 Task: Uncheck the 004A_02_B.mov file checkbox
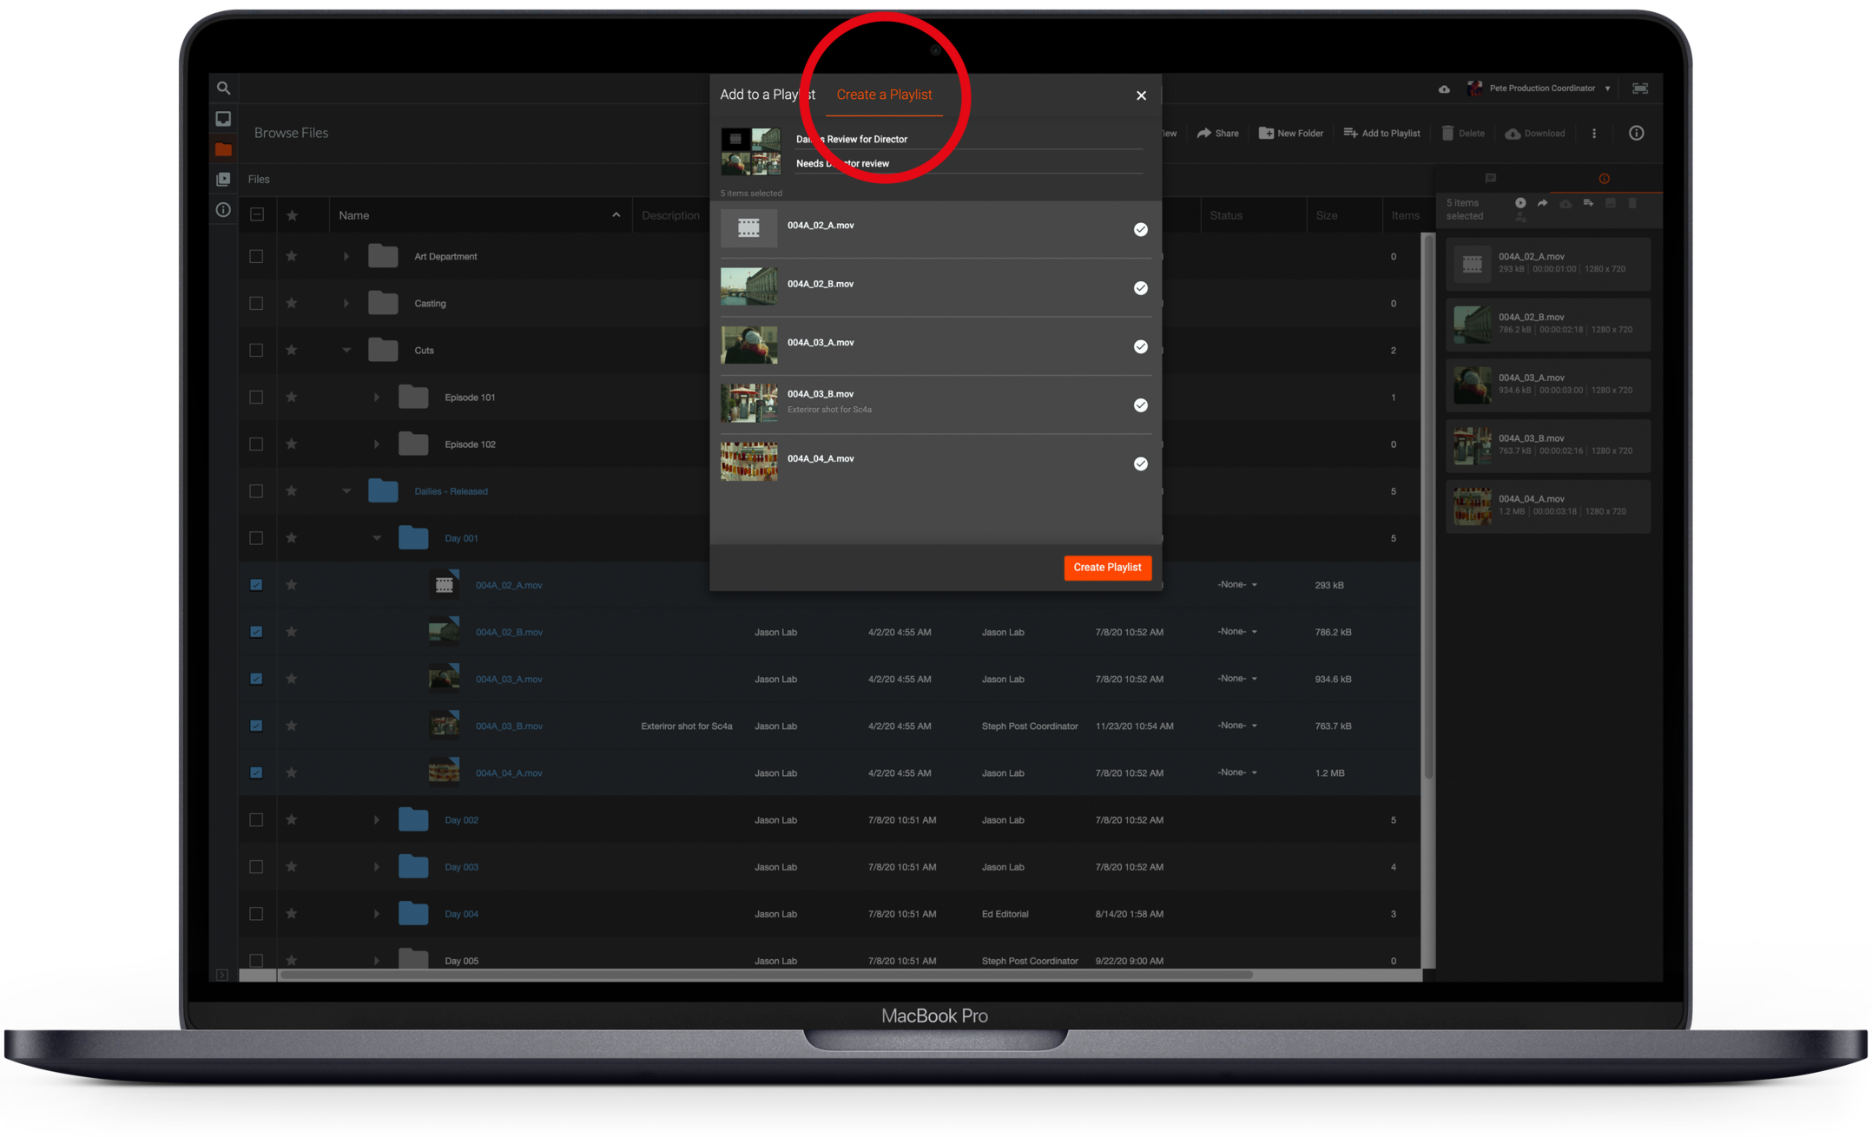pos(256,632)
